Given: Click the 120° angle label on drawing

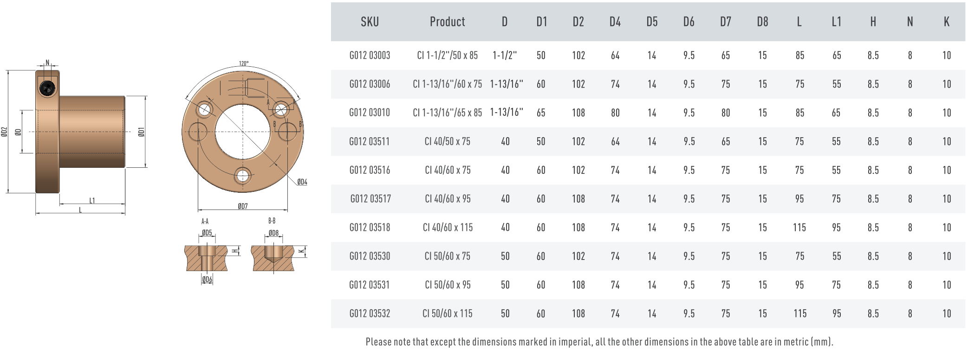Looking at the screenshot, I should pyautogui.click(x=244, y=63).
